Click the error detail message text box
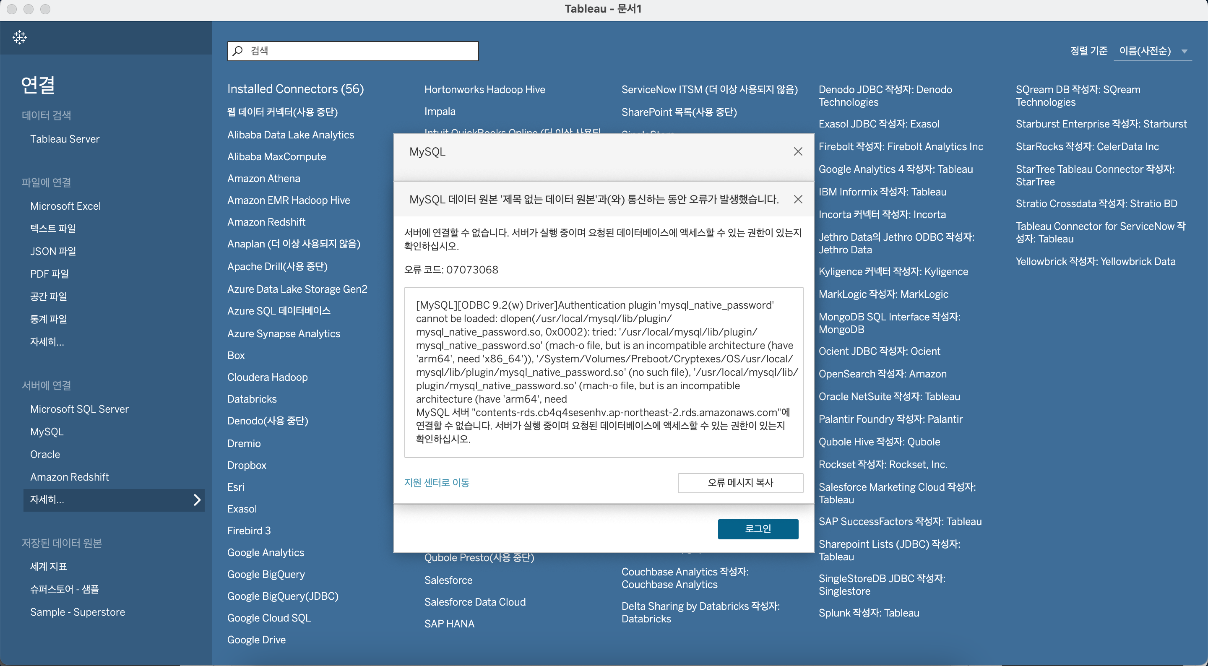1208x666 pixels. pos(604,372)
